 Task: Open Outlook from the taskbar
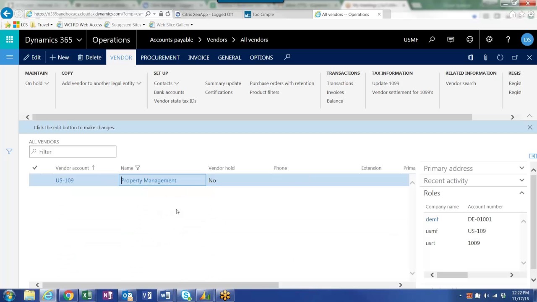[x=127, y=296]
